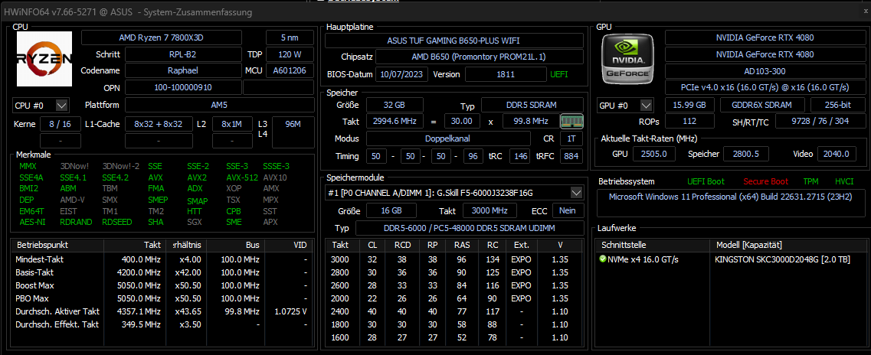Image resolution: width=871 pixels, height=355 pixels.
Task: Click the Windows 11 Professional build text
Action: click(729, 197)
